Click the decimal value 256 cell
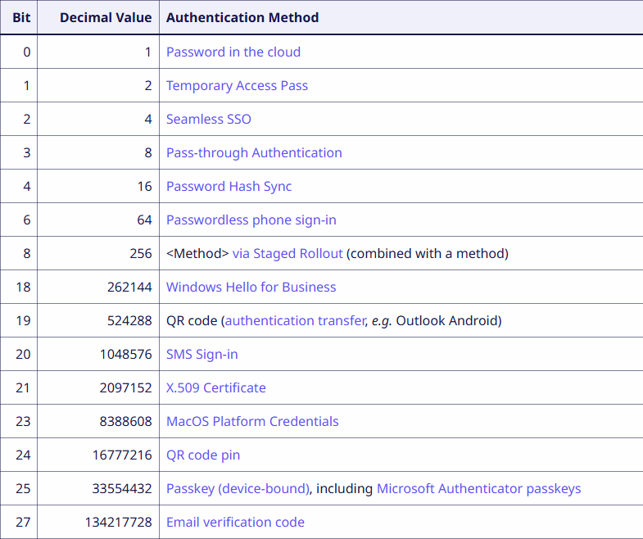Image resolution: width=643 pixels, height=539 pixels. click(98, 254)
